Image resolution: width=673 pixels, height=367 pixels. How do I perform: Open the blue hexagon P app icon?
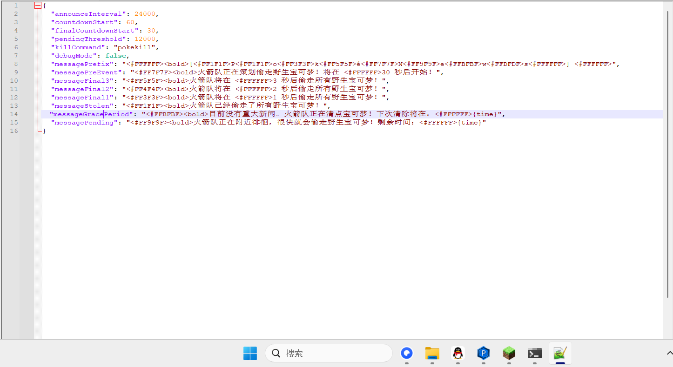484,354
